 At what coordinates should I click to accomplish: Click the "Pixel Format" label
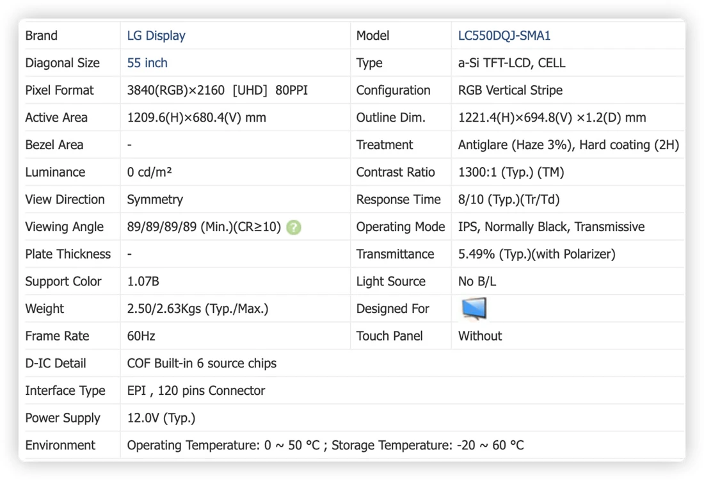tap(60, 90)
